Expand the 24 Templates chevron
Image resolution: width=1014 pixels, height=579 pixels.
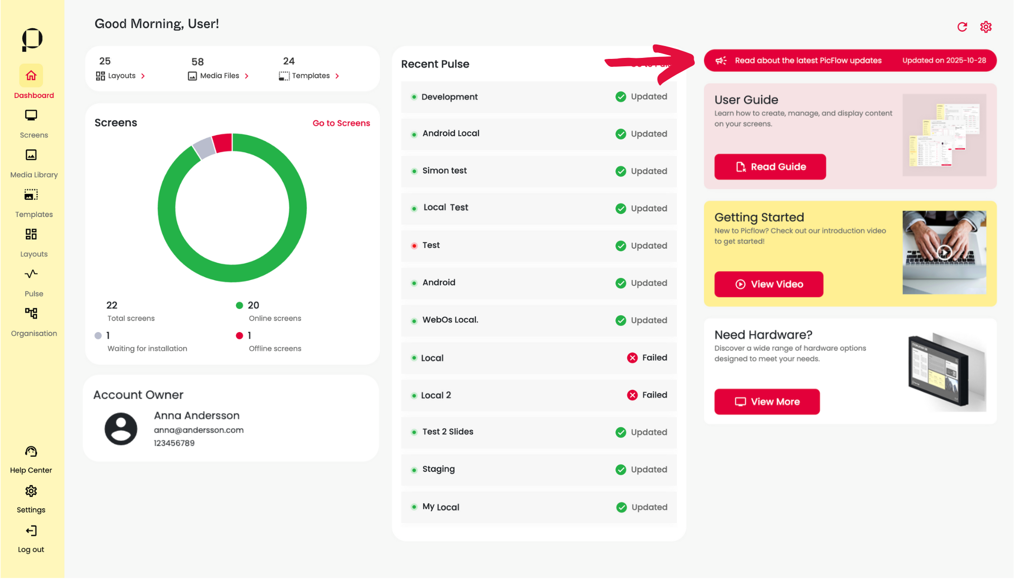337,76
